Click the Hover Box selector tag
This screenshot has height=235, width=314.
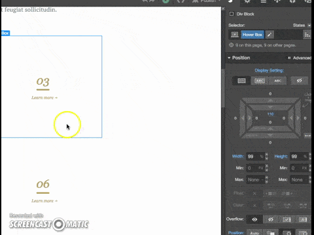(253, 35)
